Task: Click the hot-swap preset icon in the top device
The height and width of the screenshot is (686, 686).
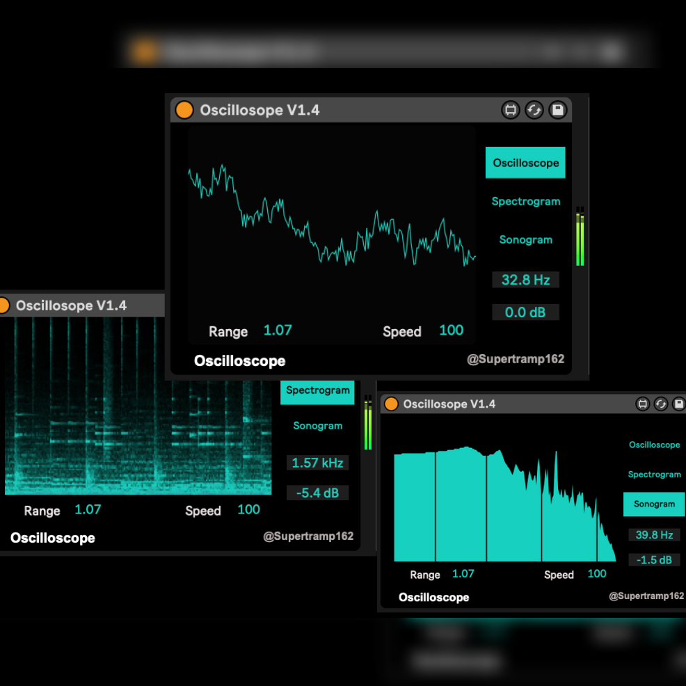Action: coord(534,110)
